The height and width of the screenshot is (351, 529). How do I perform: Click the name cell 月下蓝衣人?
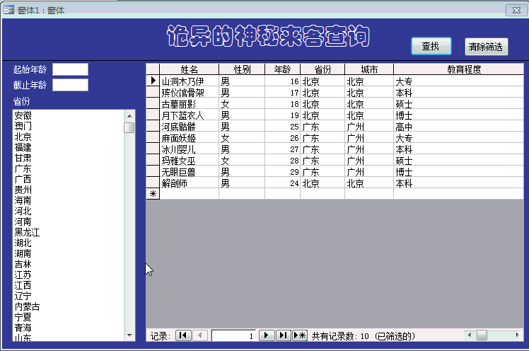coord(190,115)
